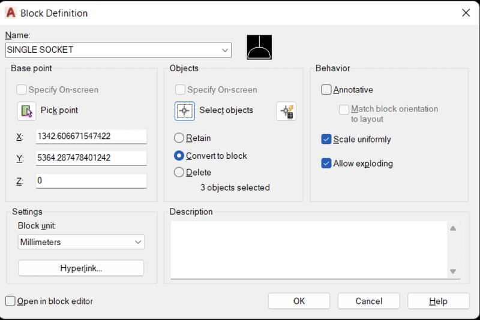Expand the block Name dropdown

(x=225, y=50)
